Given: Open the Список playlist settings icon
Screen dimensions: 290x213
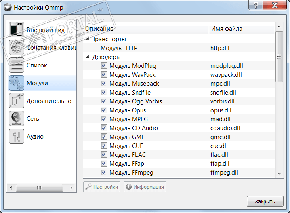Looking at the screenshot, I should click(x=17, y=65).
